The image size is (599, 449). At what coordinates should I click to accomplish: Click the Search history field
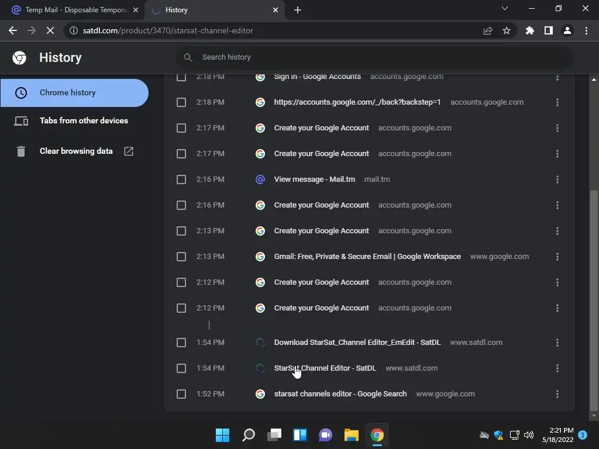374,57
